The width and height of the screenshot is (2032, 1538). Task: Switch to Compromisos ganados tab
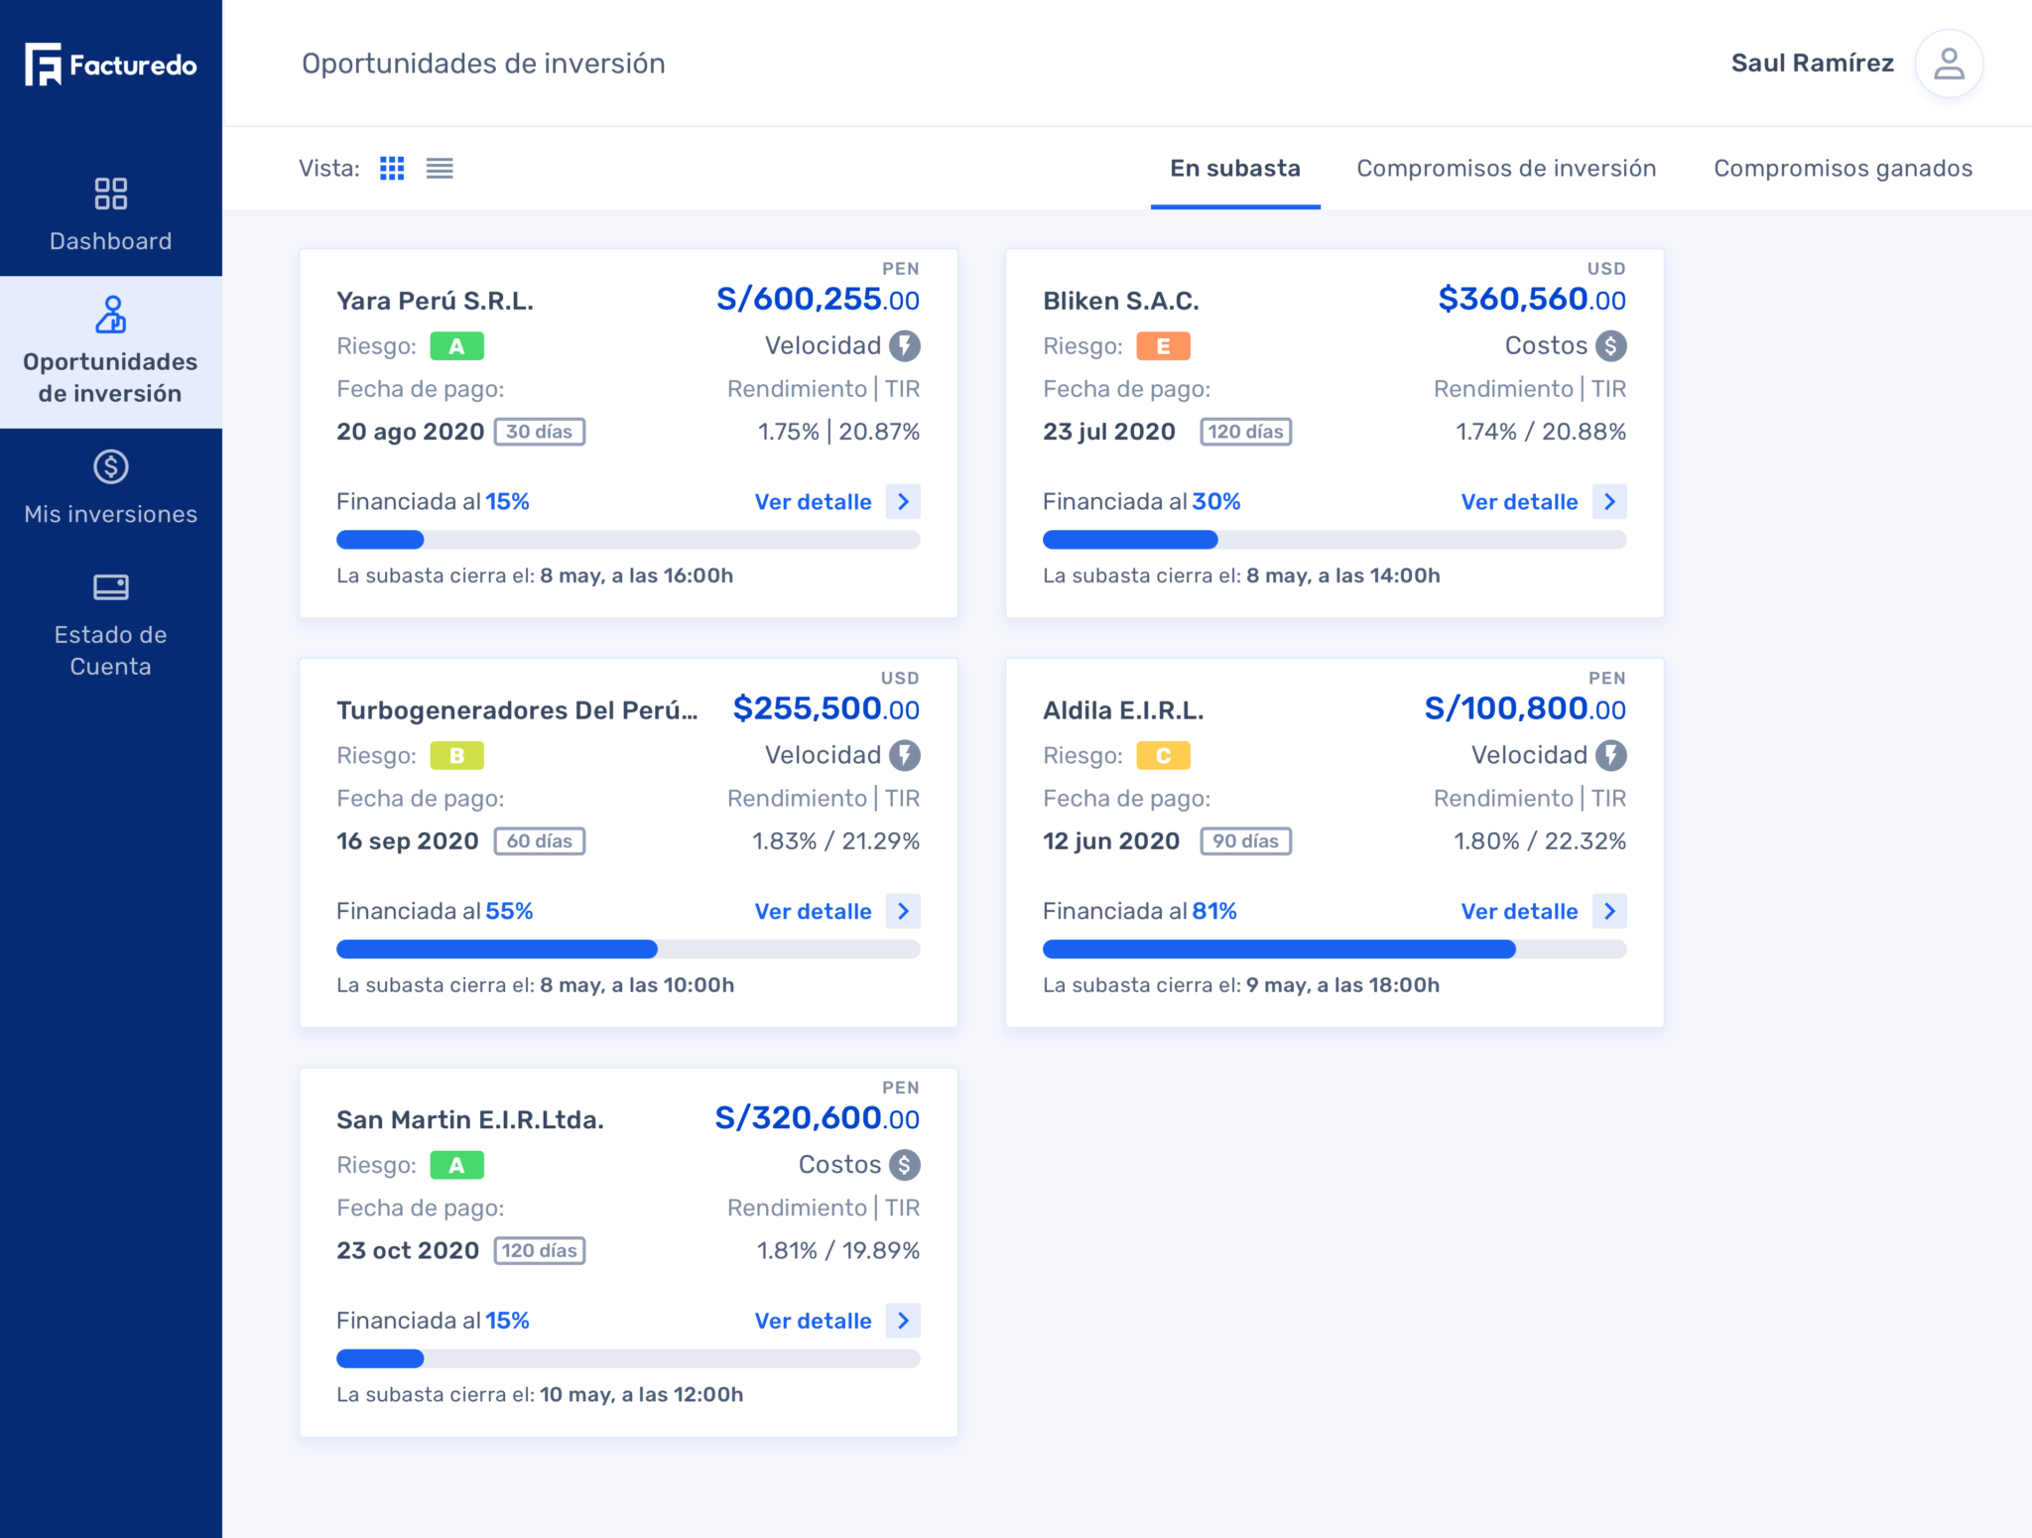click(1842, 169)
